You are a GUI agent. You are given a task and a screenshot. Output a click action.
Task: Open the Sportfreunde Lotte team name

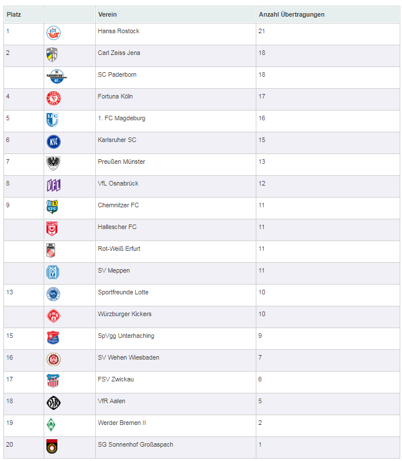tap(123, 292)
